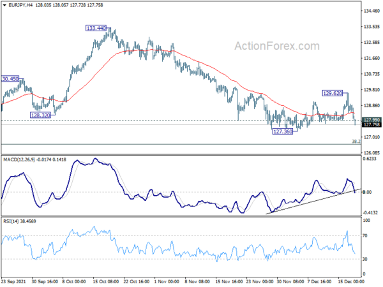Select the 127.360 price label

pyautogui.click(x=283, y=131)
